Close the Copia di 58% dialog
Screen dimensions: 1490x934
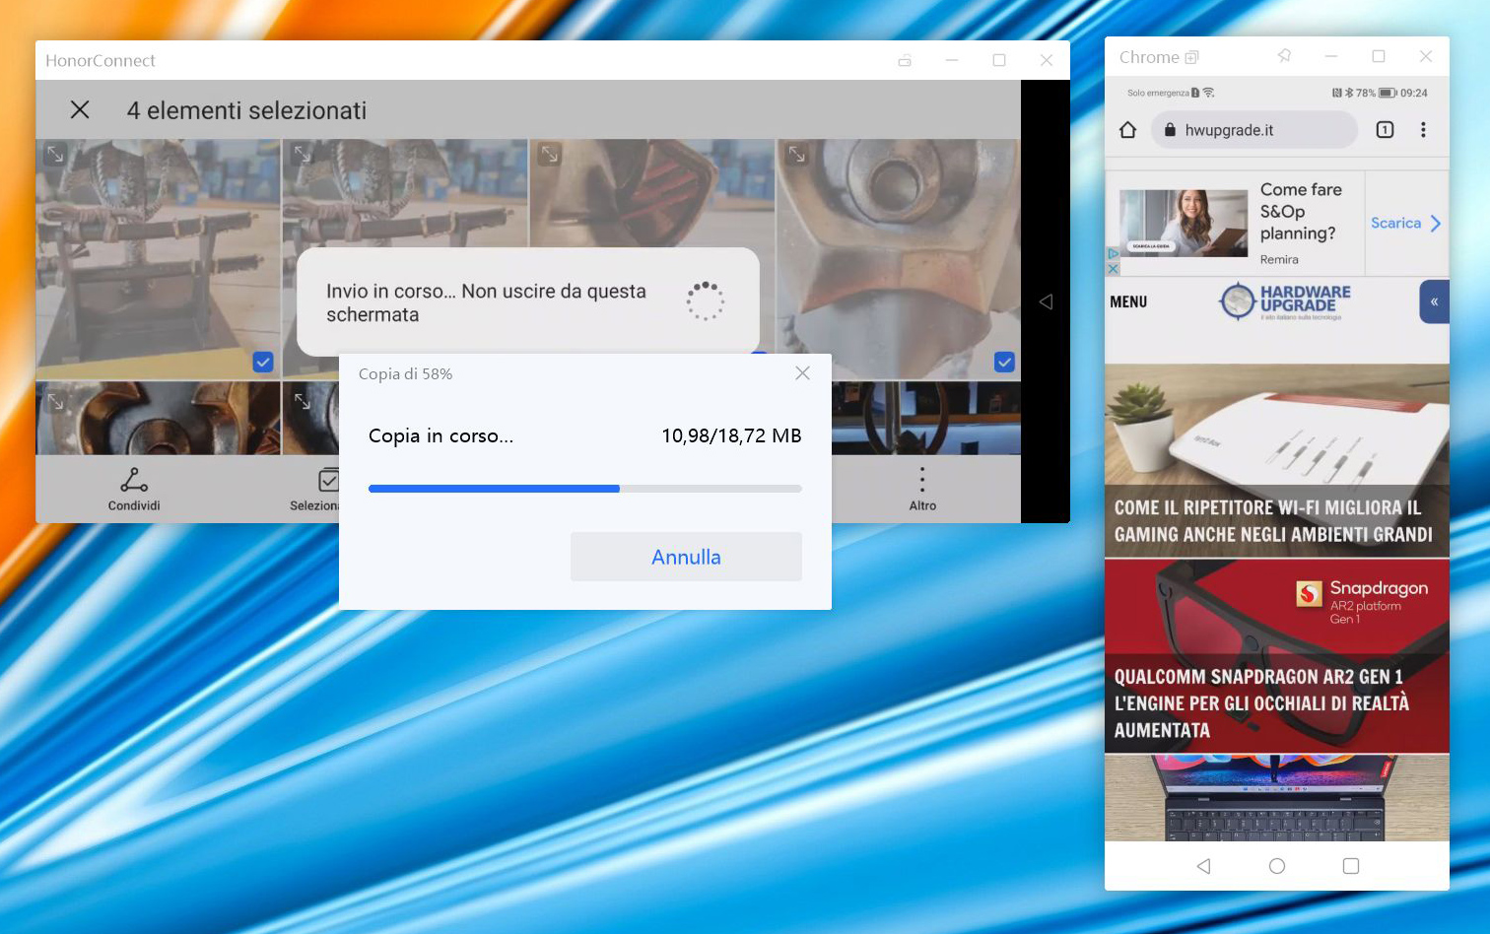coord(802,373)
